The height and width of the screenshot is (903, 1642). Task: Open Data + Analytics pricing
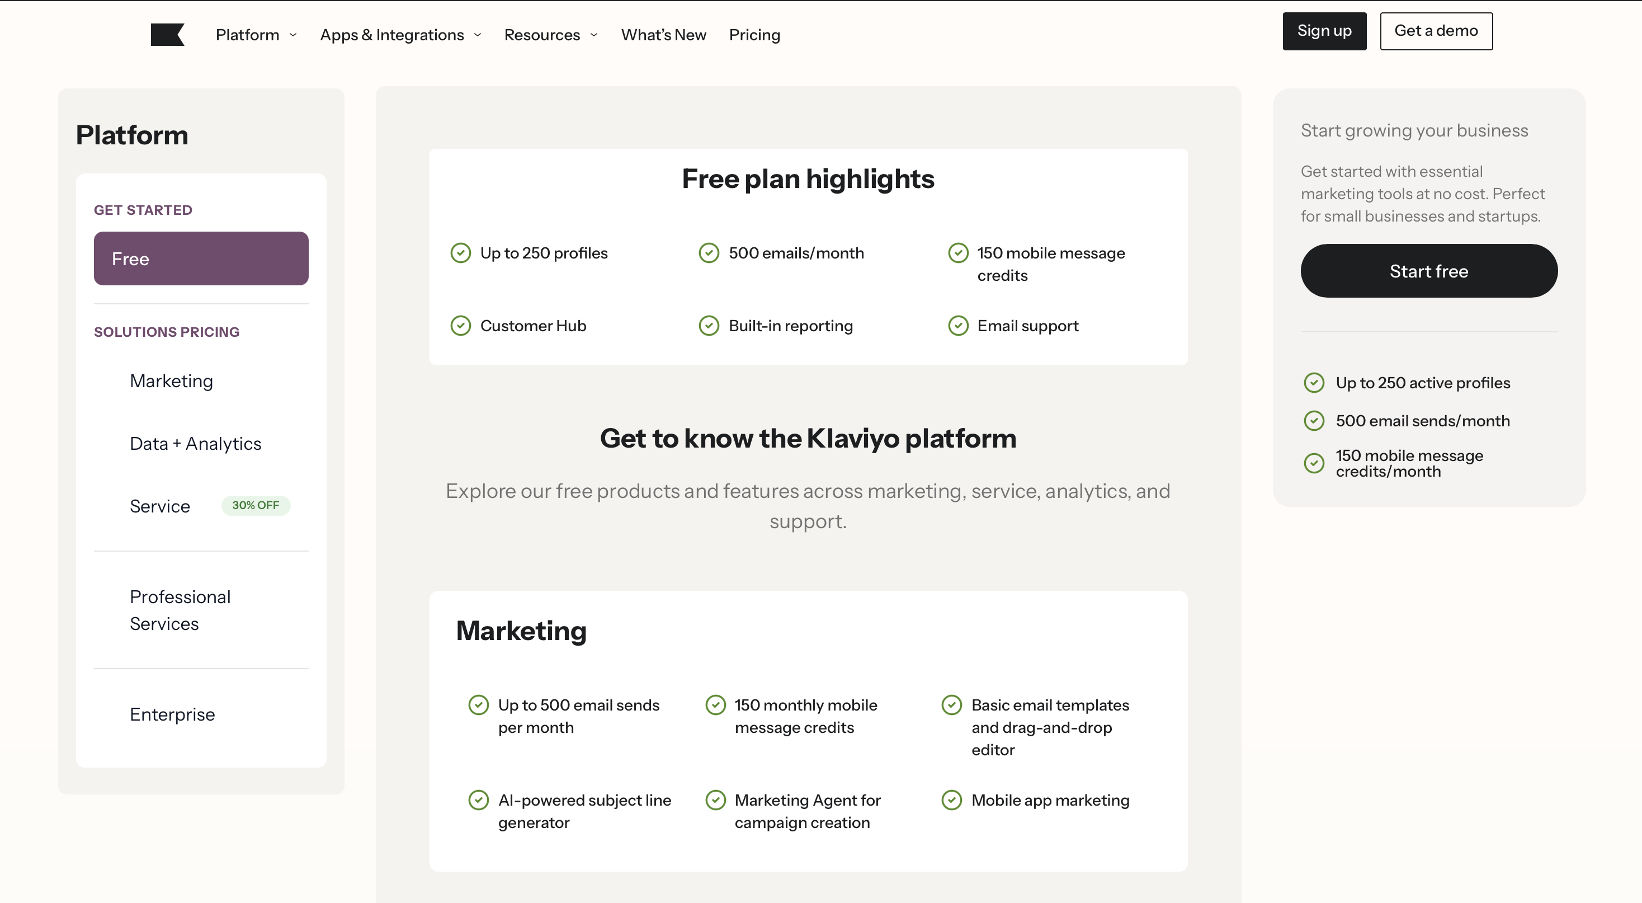196,443
